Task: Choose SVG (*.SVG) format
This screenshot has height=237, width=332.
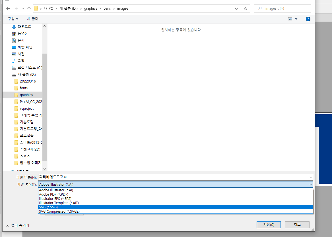Action: (x=176, y=207)
